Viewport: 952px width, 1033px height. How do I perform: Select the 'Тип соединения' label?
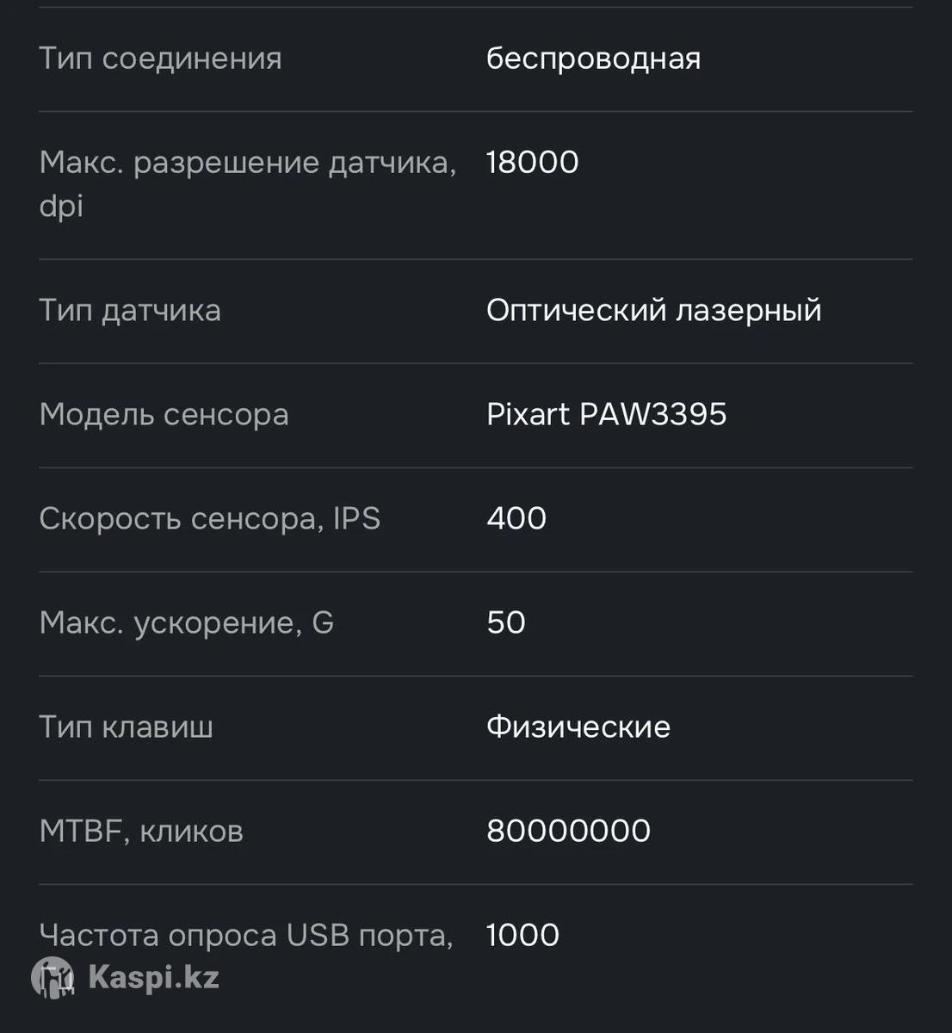click(x=161, y=59)
